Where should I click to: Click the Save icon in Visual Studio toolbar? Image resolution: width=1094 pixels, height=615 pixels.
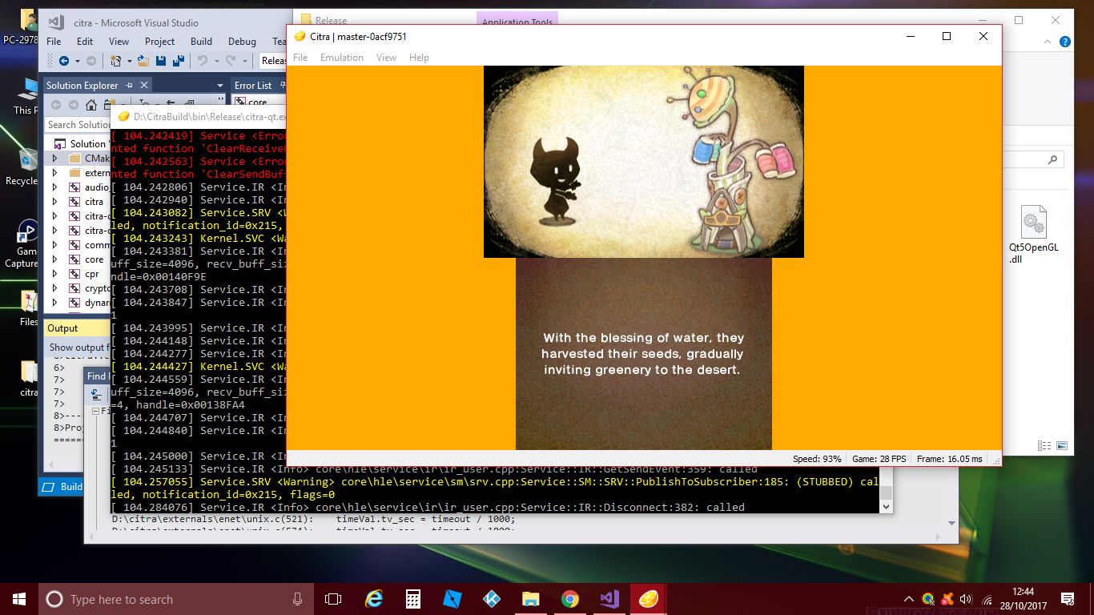pos(161,61)
